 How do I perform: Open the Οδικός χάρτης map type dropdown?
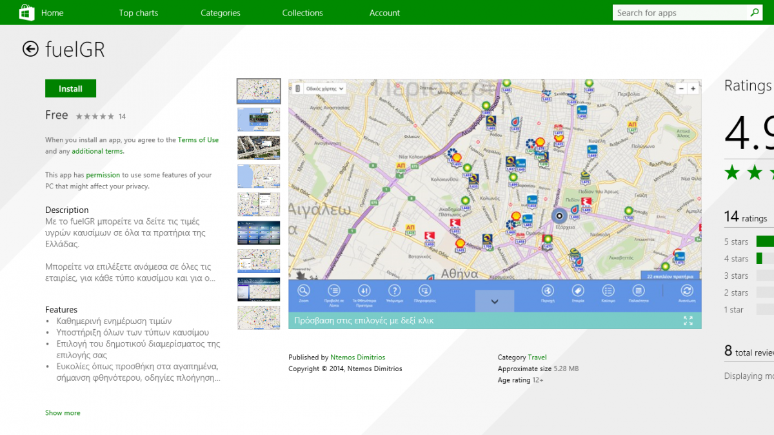pos(324,88)
